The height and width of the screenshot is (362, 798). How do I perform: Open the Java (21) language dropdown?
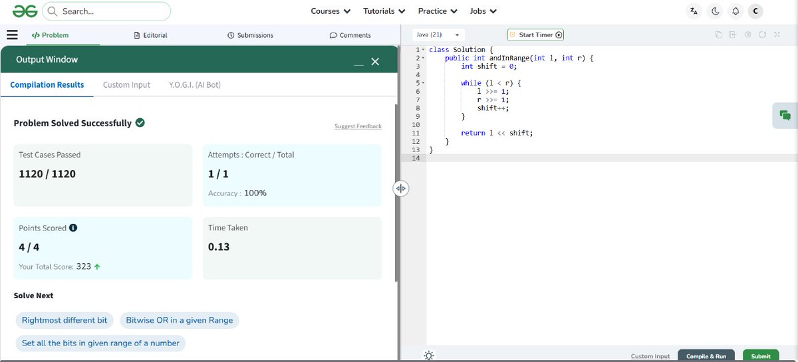438,35
